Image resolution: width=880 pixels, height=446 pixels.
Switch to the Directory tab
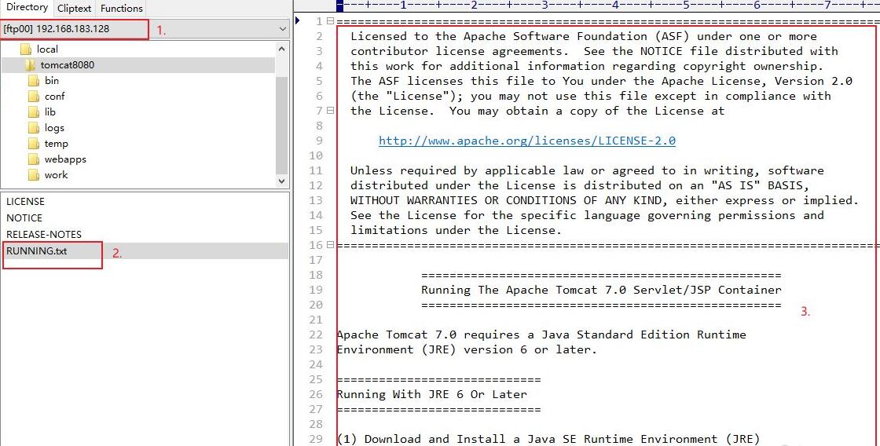coord(27,7)
